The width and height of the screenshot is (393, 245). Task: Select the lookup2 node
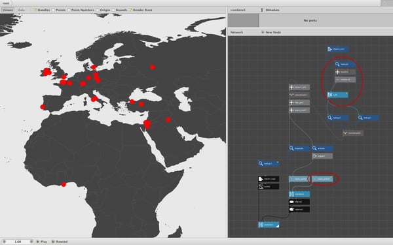pos(337,118)
